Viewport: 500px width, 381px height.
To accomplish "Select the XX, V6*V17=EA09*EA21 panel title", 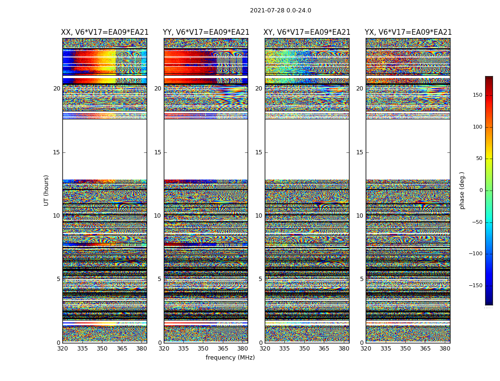I will coord(105,32).
